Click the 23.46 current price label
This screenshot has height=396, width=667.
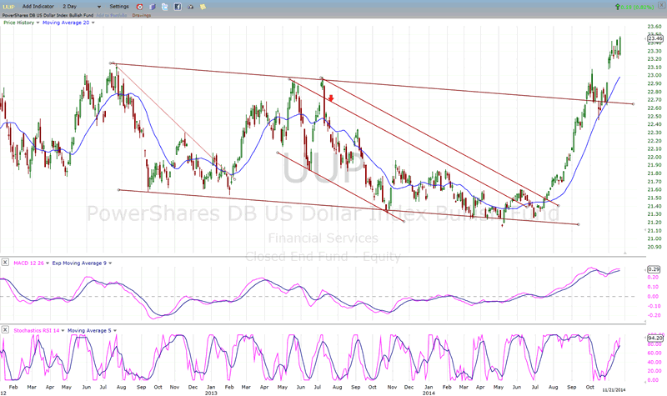(654, 38)
